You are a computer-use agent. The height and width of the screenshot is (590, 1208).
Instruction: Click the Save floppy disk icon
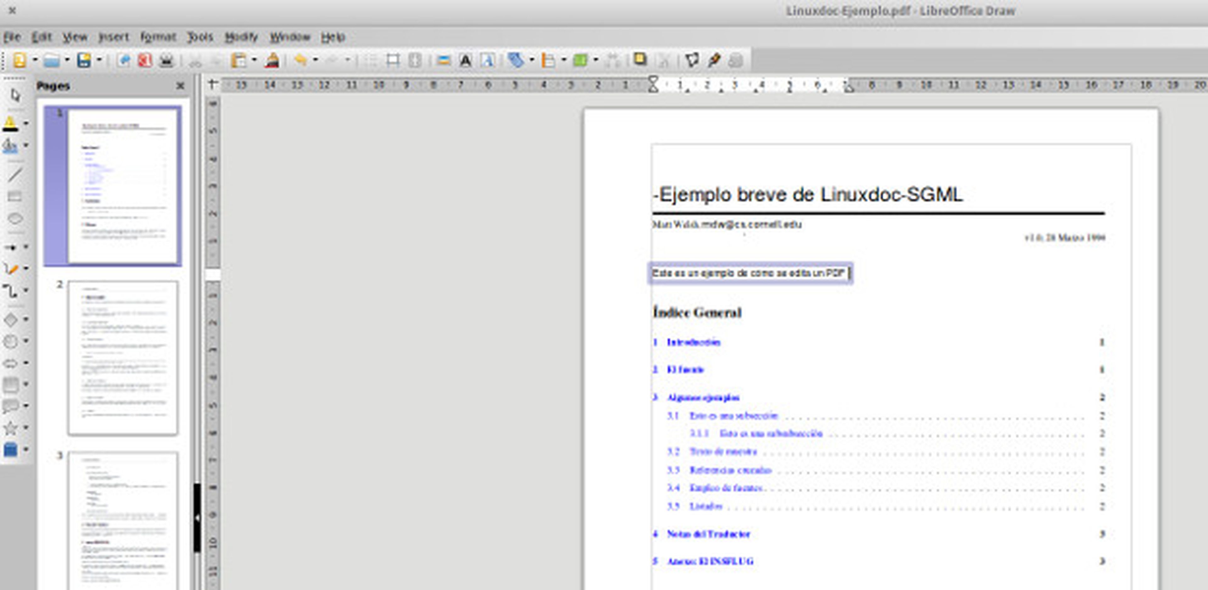[84, 60]
